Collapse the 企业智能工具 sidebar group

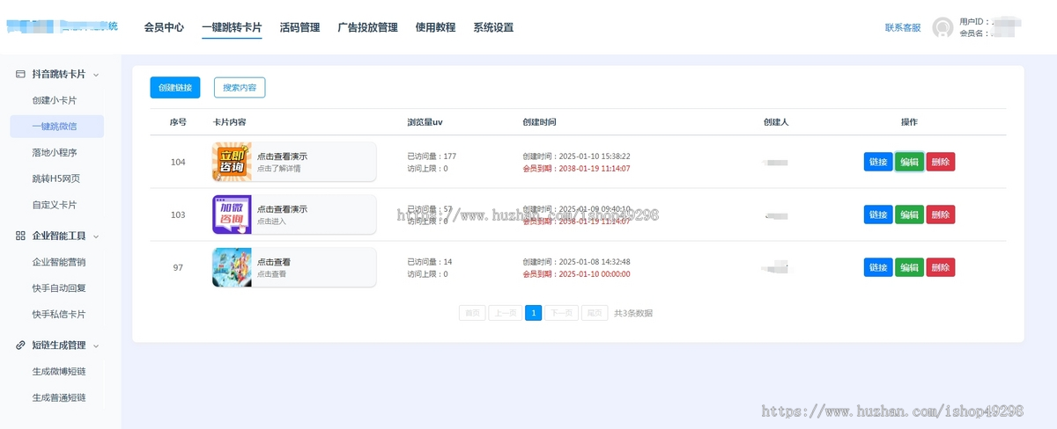pos(96,236)
